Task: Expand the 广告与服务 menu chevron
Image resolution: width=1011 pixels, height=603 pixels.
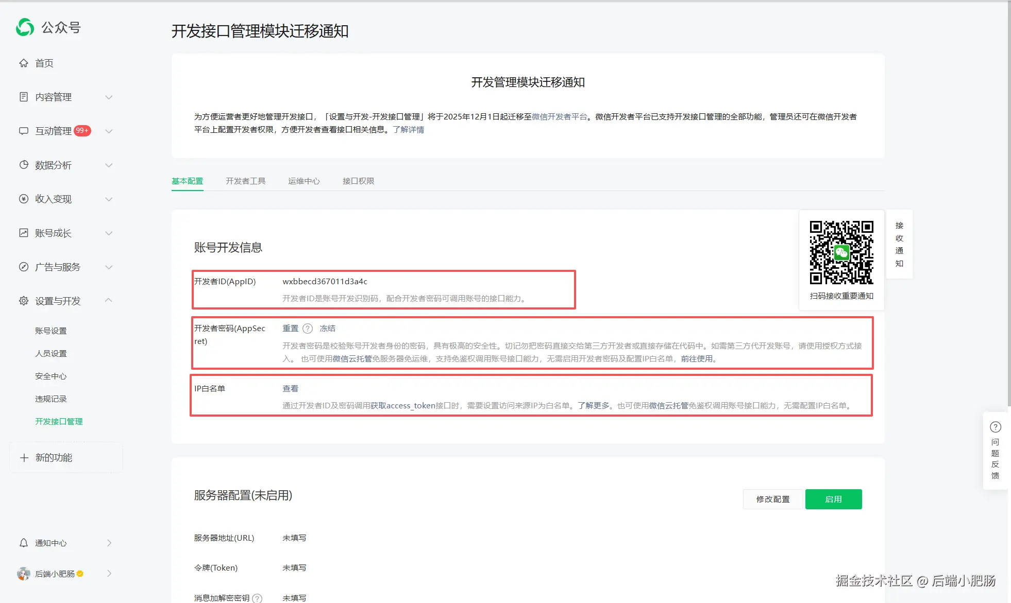Action: (109, 267)
